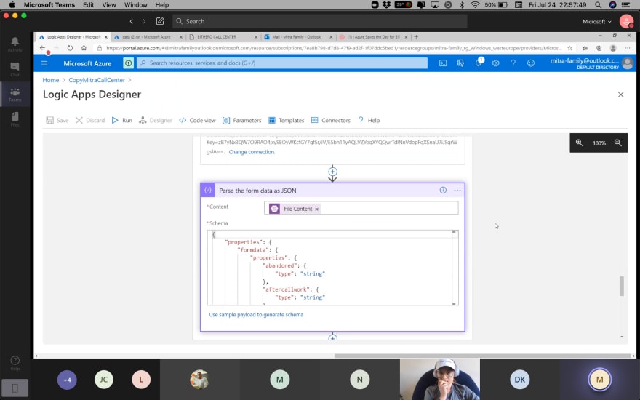Open Templates in designer toolbar
640x400 pixels.
click(286, 121)
